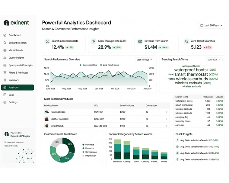Click the Visual Search camera icon
The height and width of the screenshot is (183, 229).
point(5,50)
